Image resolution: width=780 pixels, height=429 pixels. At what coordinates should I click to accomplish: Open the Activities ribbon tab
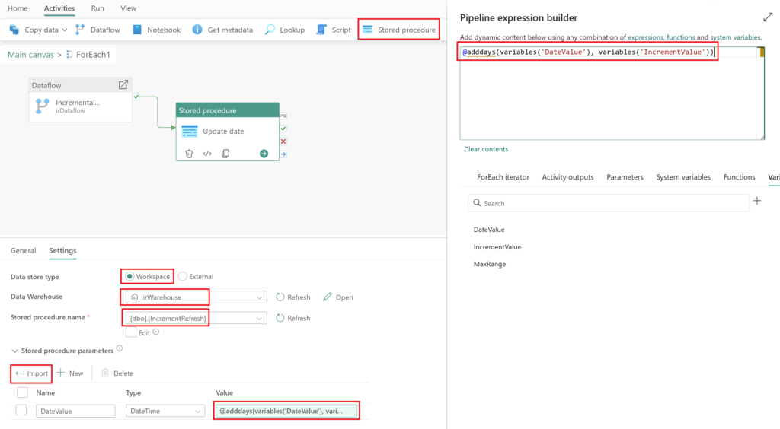[x=59, y=8]
